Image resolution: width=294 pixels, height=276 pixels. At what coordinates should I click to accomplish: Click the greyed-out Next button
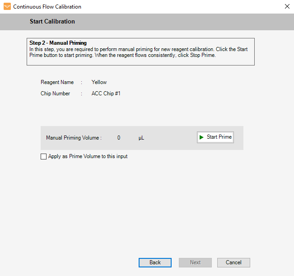pyautogui.click(x=195, y=262)
